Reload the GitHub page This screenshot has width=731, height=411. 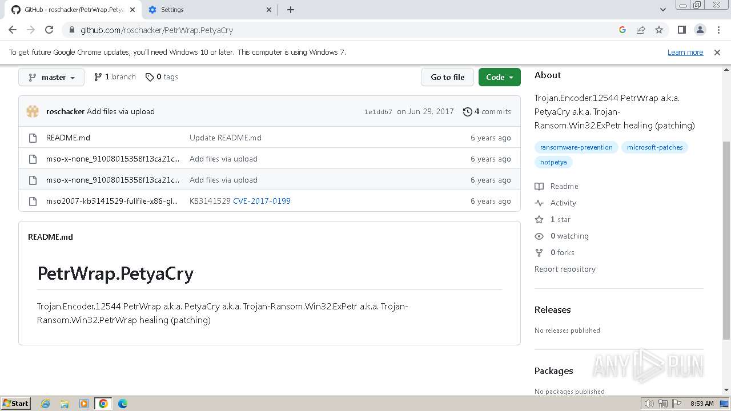(49, 30)
